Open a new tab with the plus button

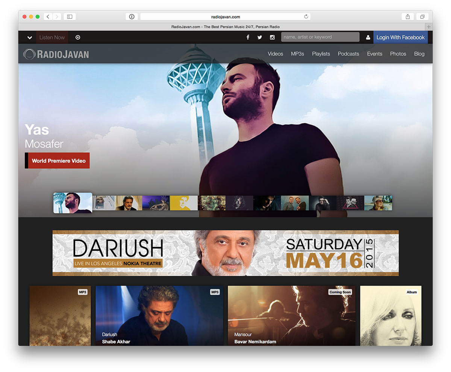(x=429, y=27)
